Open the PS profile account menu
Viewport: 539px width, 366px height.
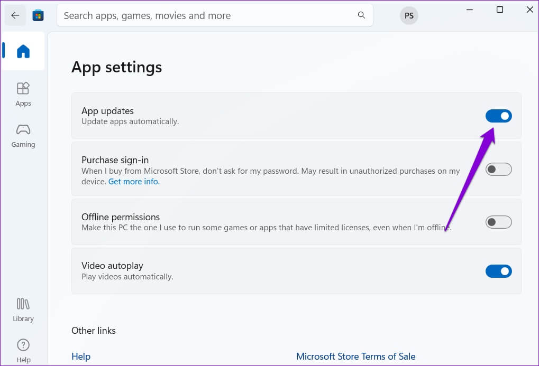click(409, 15)
